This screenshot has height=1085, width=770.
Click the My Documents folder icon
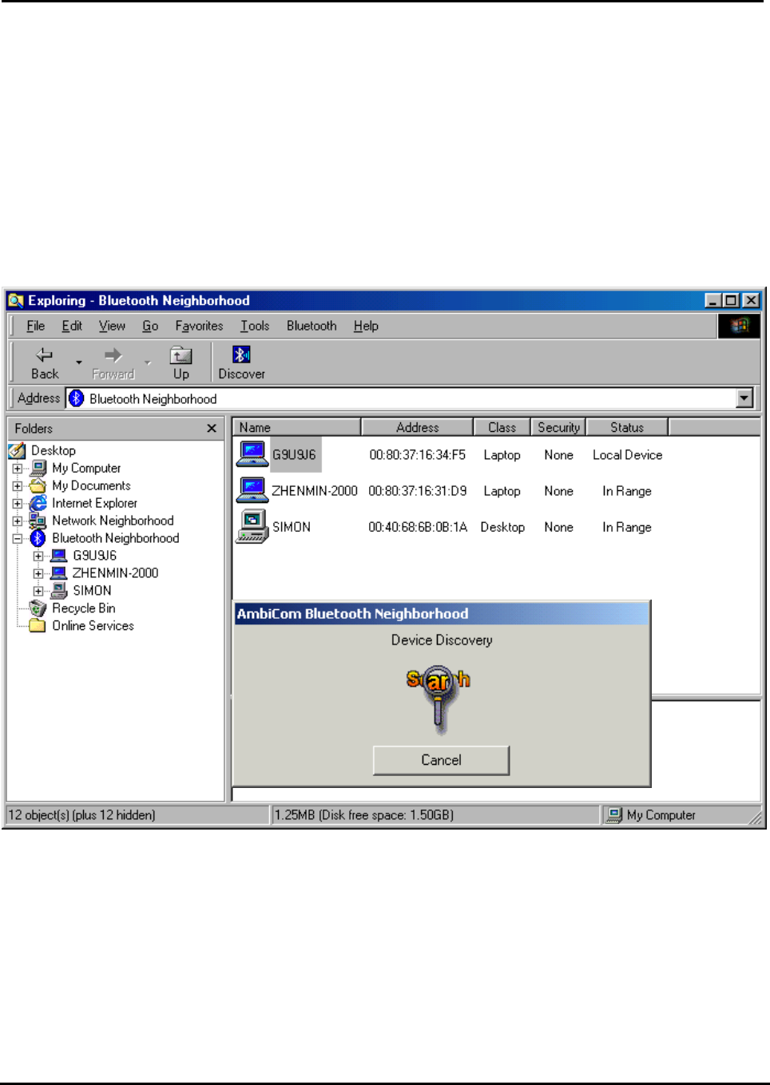tap(38, 486)
